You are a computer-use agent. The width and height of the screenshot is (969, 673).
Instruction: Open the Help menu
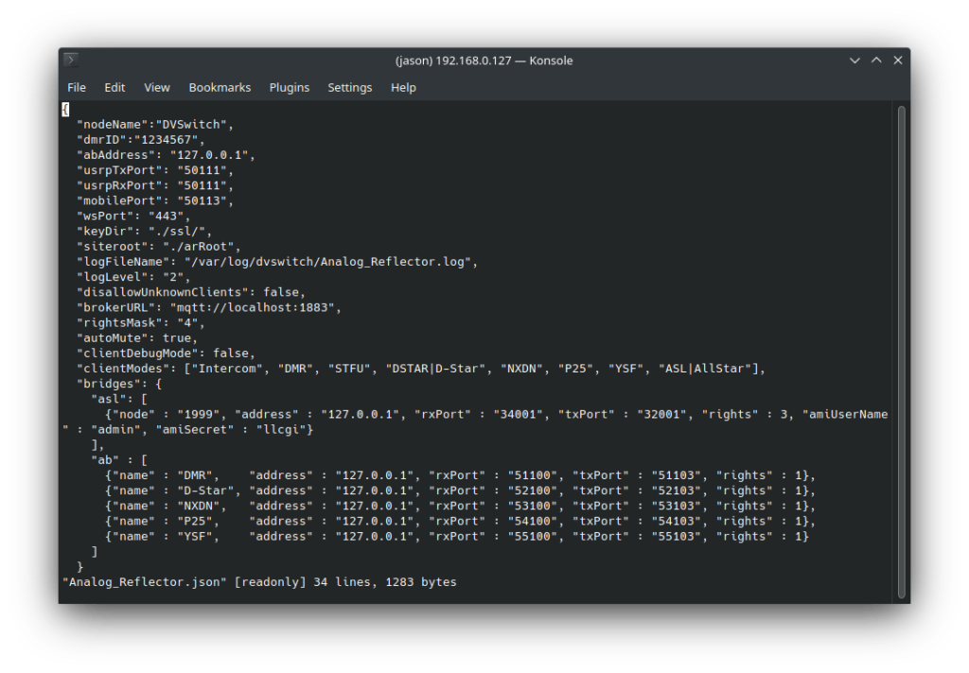click(x=403, y=88)
